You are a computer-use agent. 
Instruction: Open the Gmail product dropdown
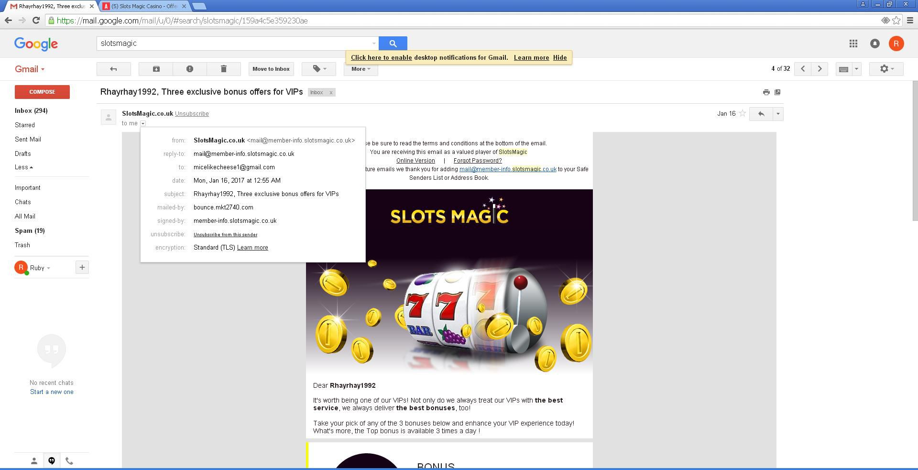point(30,69)
